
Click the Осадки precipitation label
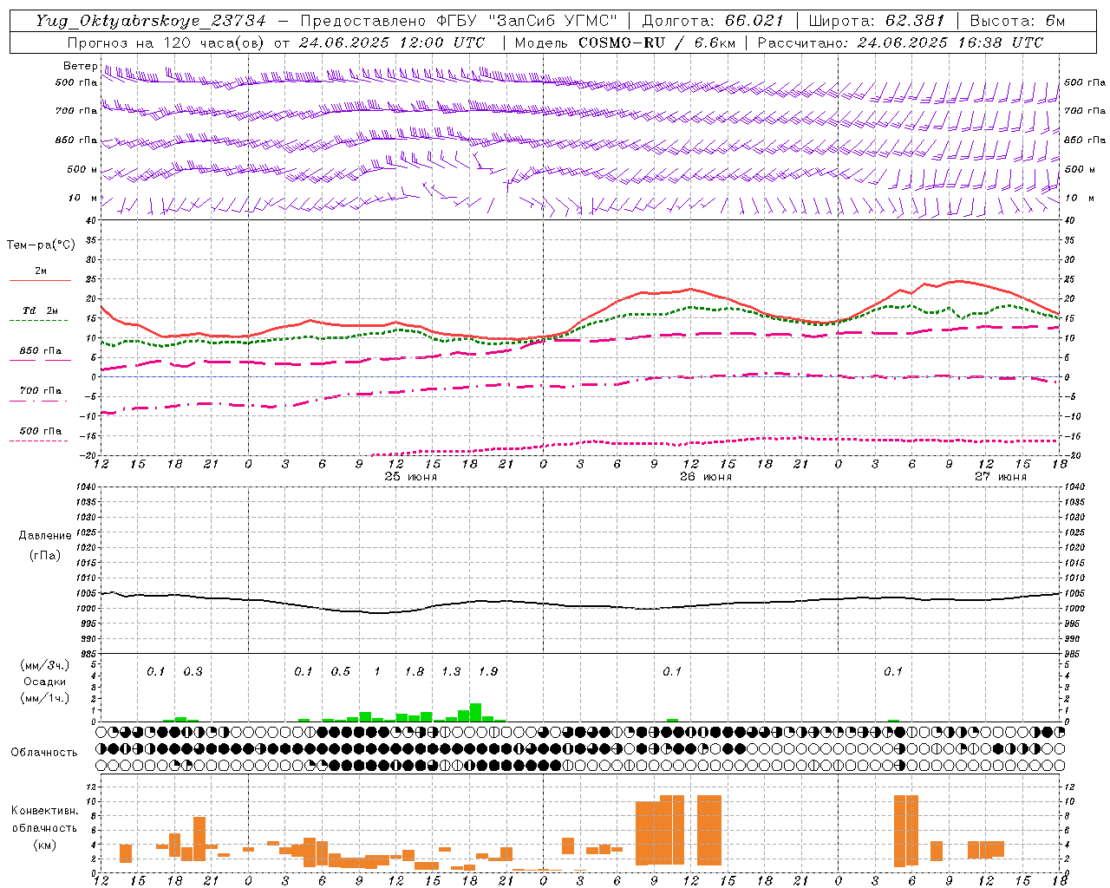point(44,682)
